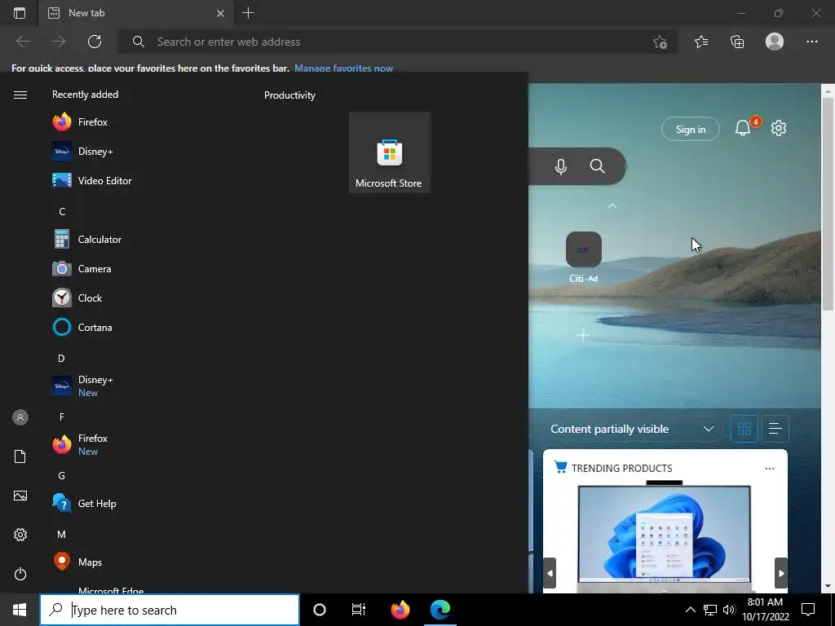Switch feed to list view
This screenshot has height=626, width=835.
[x=775, y=429]
